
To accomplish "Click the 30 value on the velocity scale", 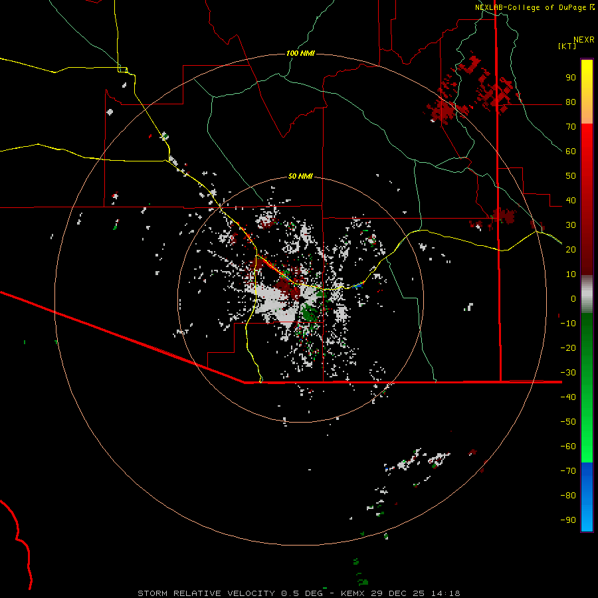I will point(571,225).
